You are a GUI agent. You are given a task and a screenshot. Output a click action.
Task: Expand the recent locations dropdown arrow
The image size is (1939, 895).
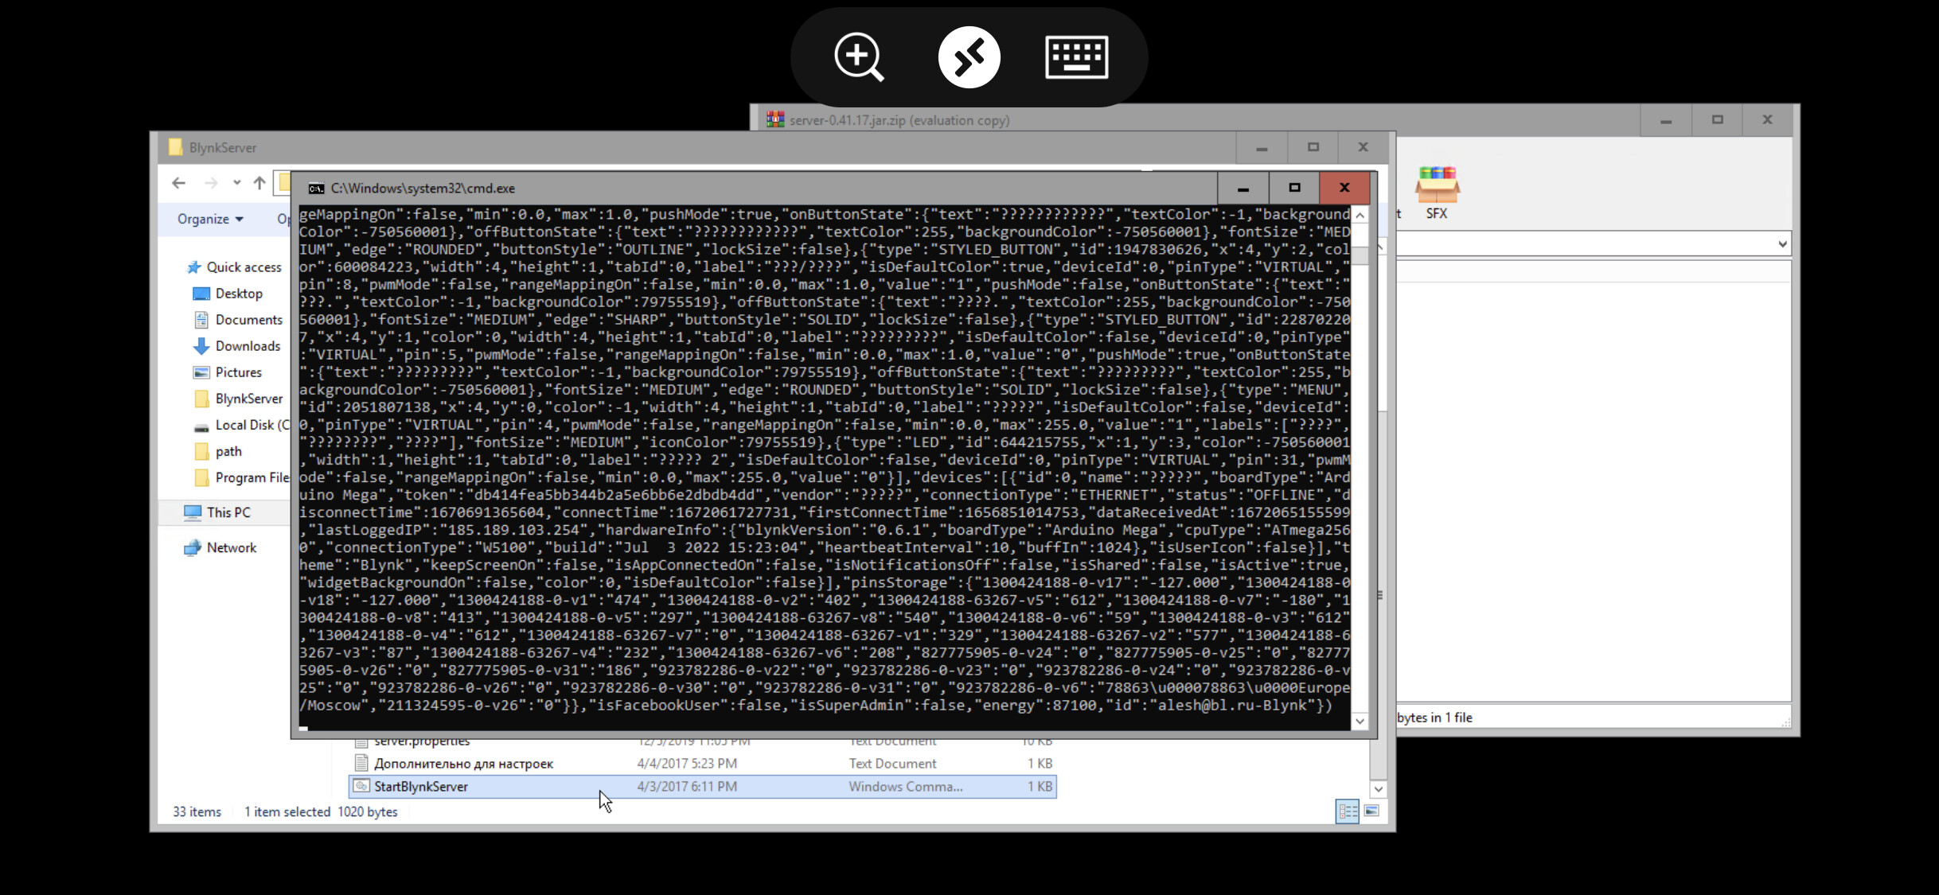tap(236, 183)
